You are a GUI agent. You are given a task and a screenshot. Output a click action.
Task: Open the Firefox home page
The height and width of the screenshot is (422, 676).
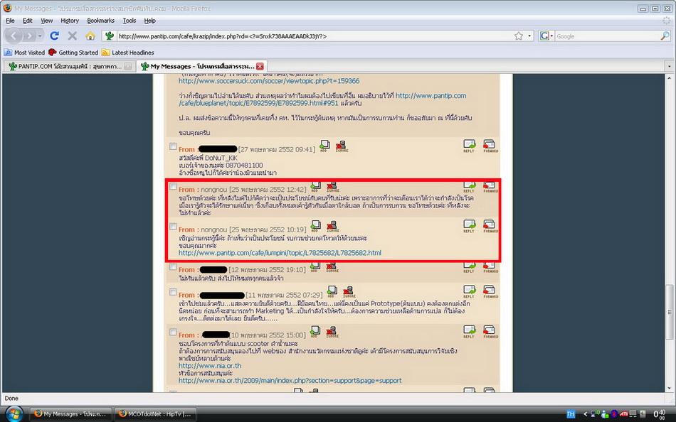pyautogui.click(x=90, y=36)
